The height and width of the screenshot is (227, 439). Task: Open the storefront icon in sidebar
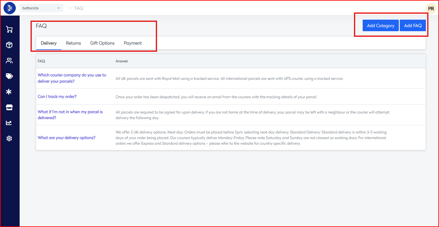(x=9, y=107)
